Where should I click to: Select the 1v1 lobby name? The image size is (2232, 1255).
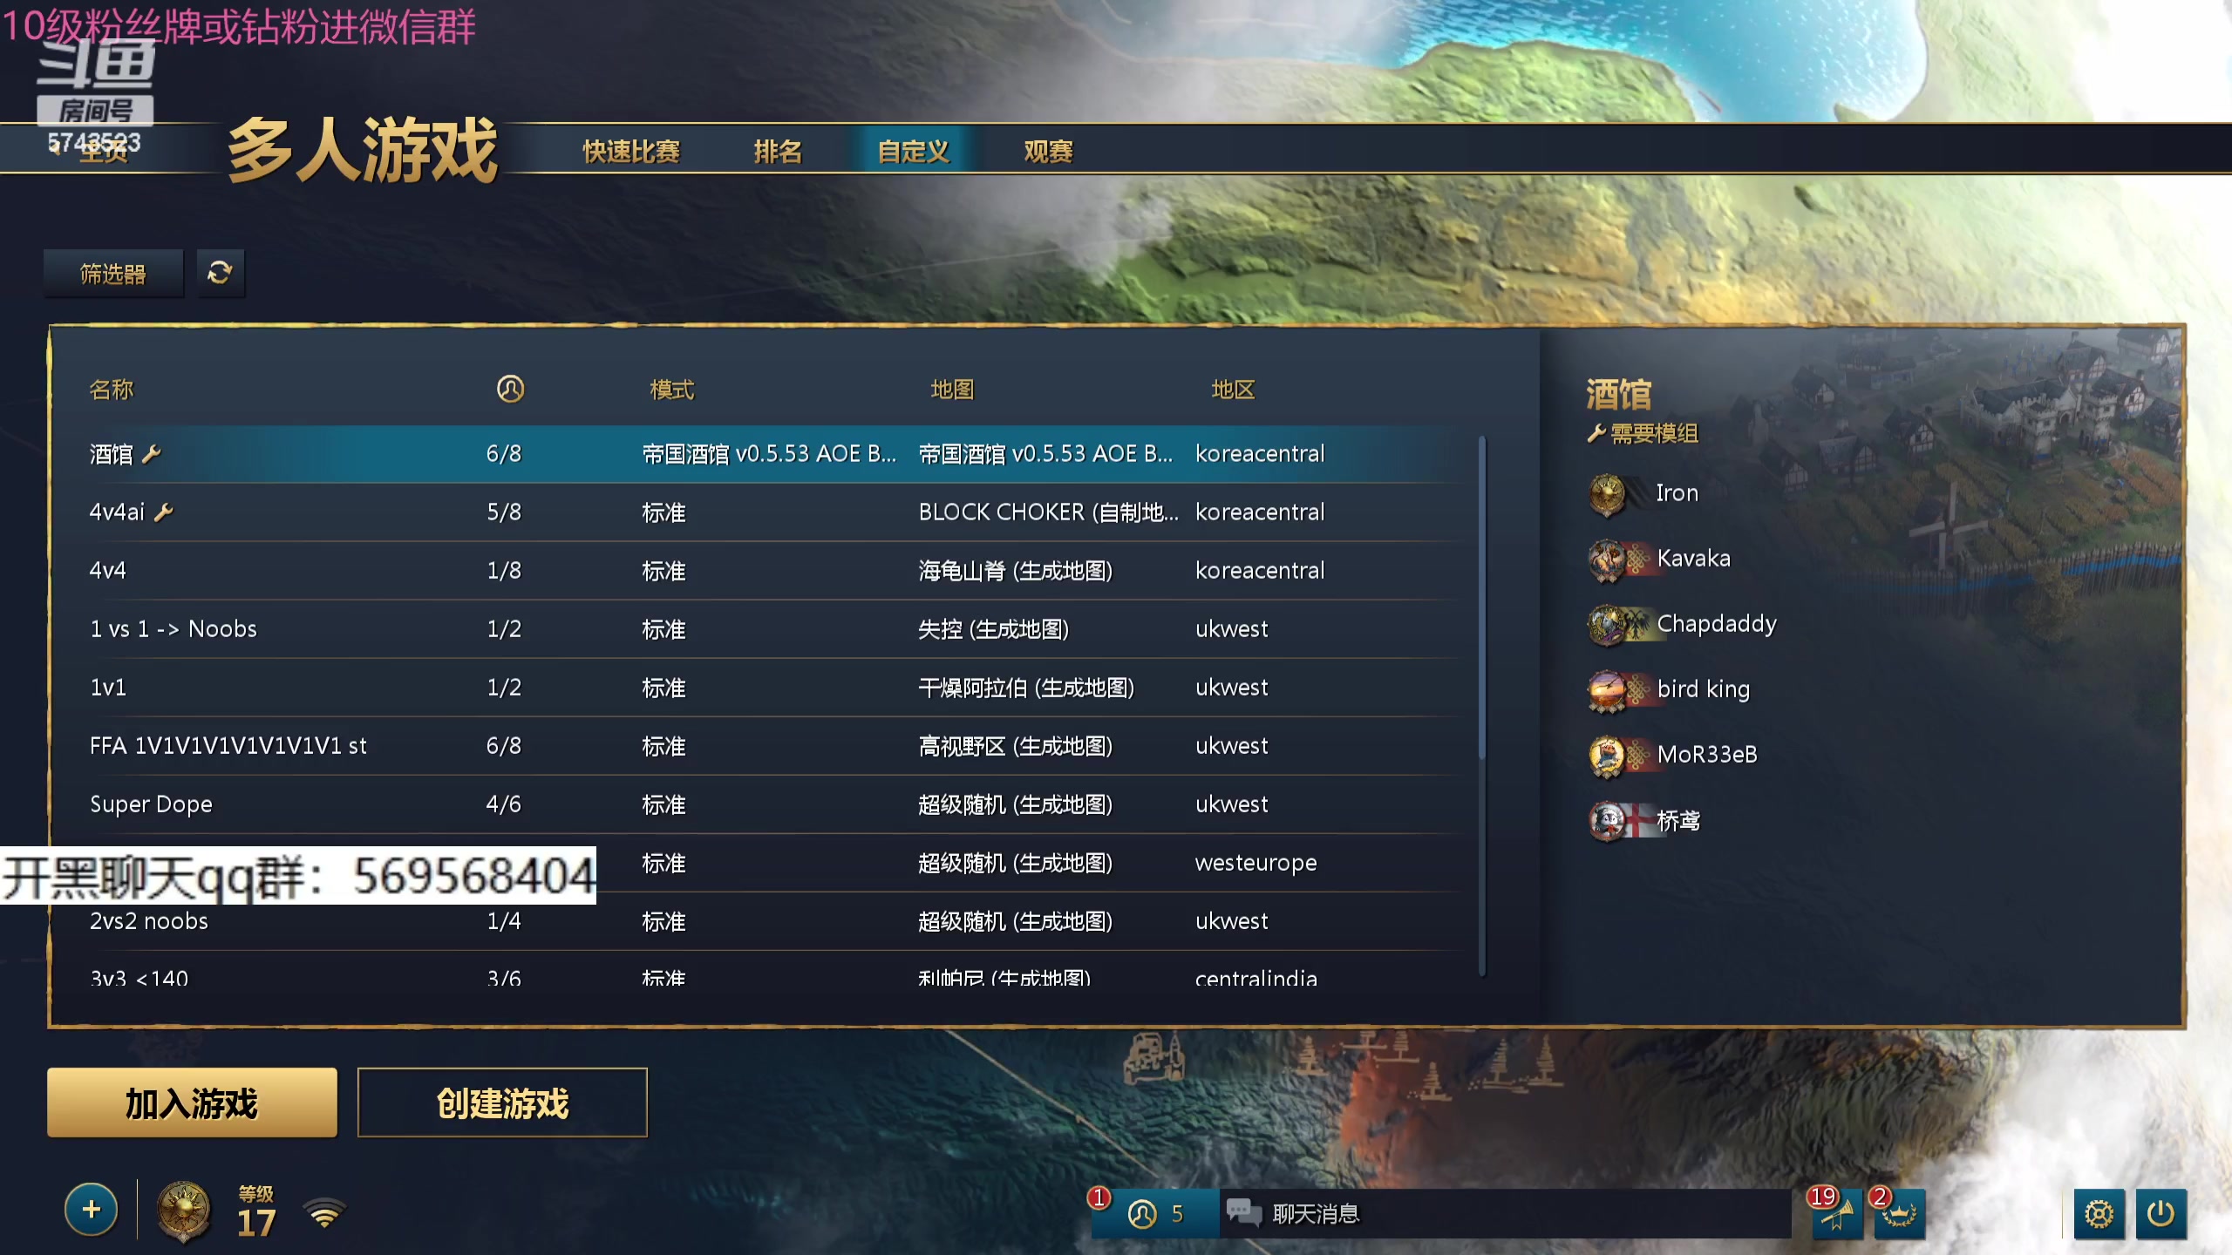[x=108, y=687]
